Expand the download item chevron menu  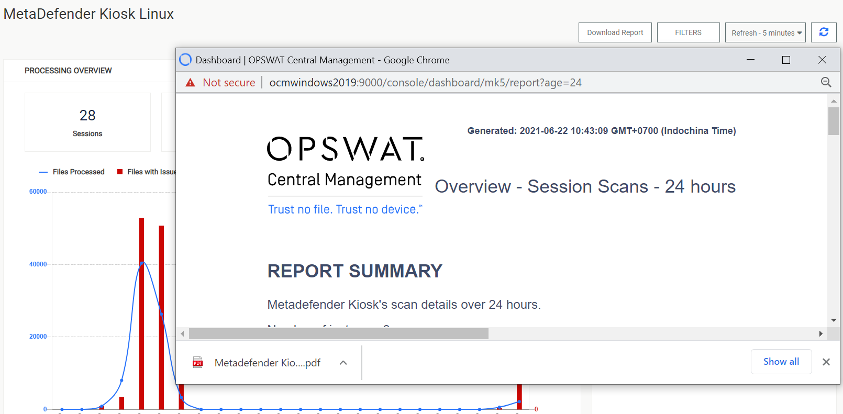[x=343, y=363]
